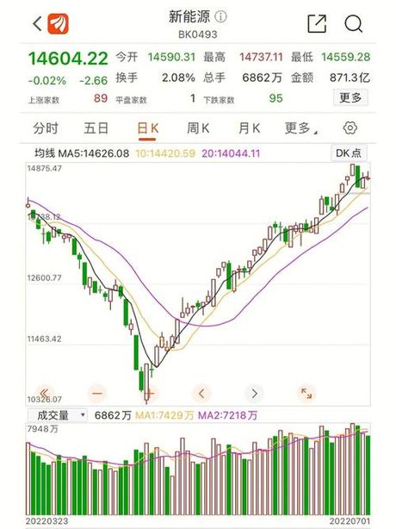This screenshot has height=529, width=396.
Task: Tap the last volume bar
Action: click(368, 476)
